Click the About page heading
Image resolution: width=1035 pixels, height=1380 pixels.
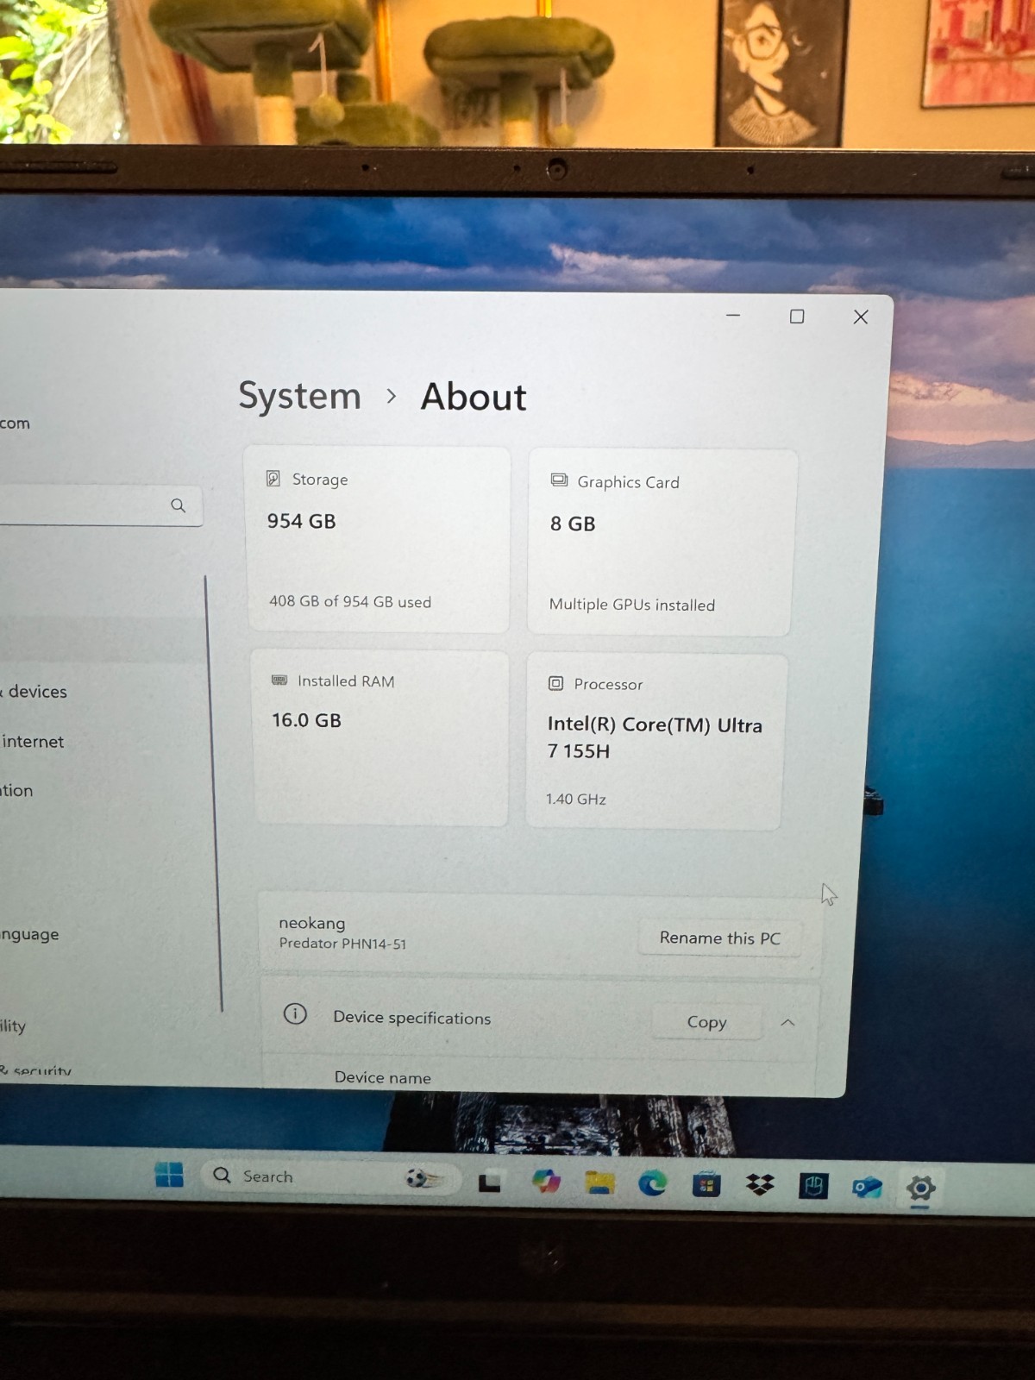(x=474, y=398)
